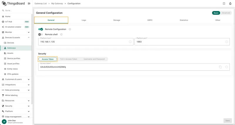Open the GRPC tab
Image resolution: width=235 pixels, height=125 pixels.
(x=150, y=20)
